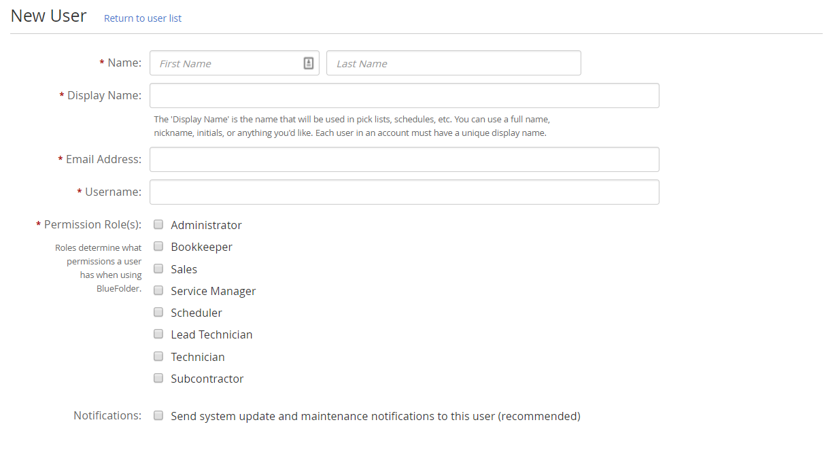Check the Subcontractor role checkbox
Screen dimensions: 839x467
pos(158,378)
